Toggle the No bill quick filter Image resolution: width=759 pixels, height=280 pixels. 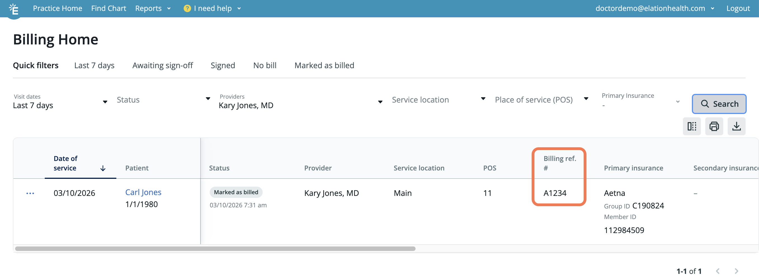pos(265,65)
